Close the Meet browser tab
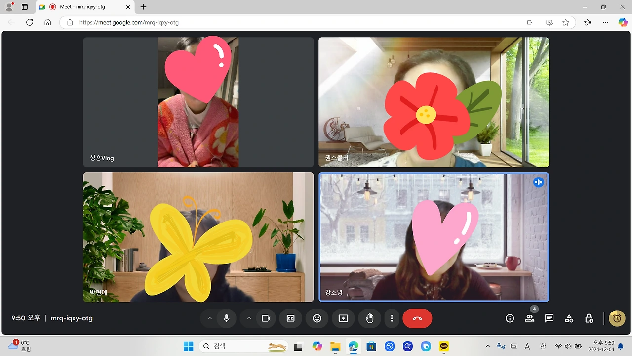 128,7
